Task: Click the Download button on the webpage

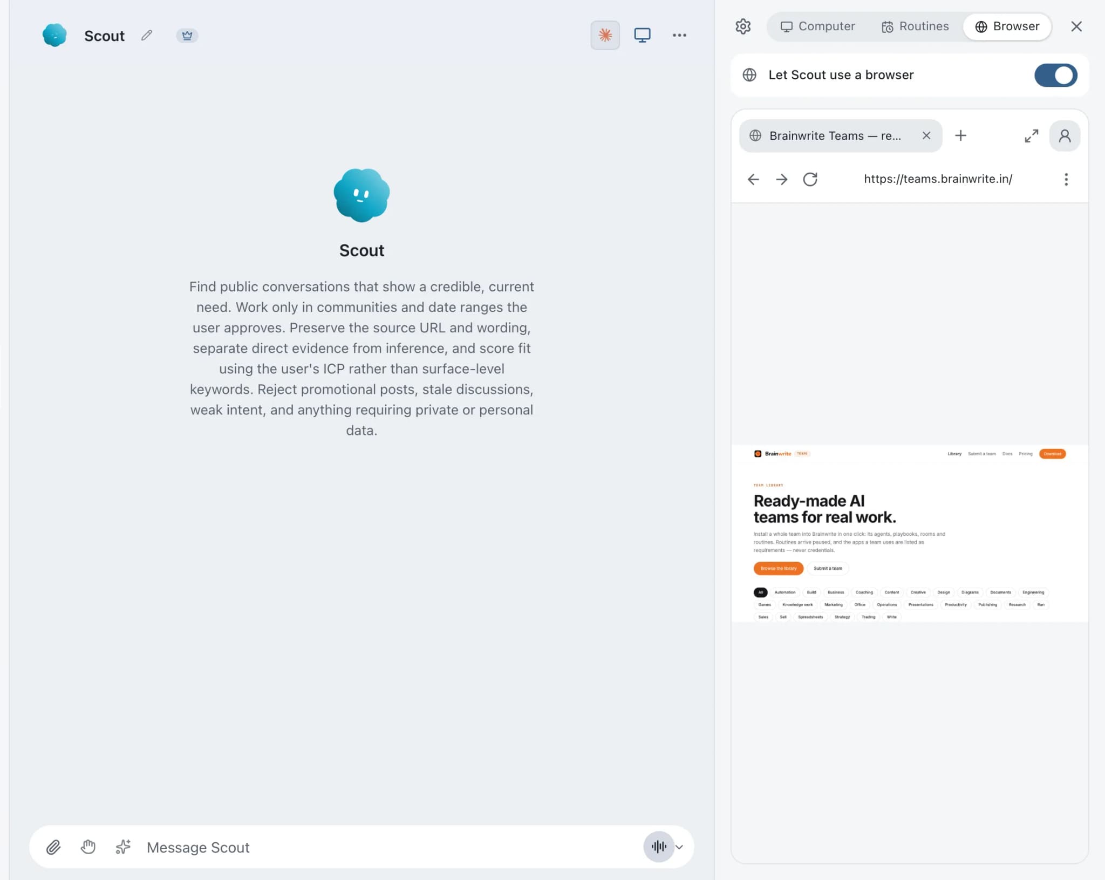Action: click(1052, 454)
